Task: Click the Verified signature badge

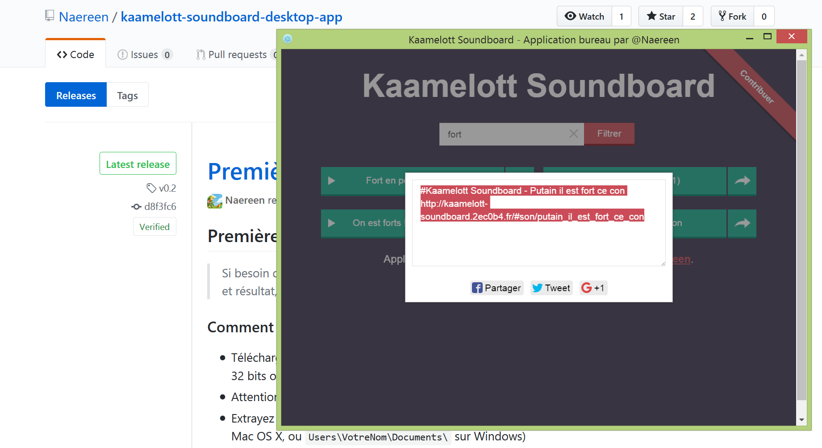Action: coord(154,226)
